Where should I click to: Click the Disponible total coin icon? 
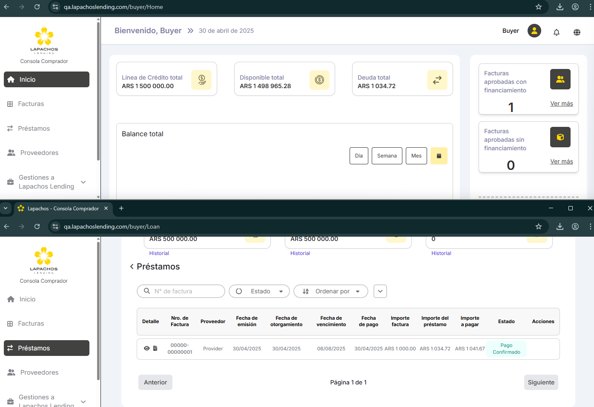[319, 80]
